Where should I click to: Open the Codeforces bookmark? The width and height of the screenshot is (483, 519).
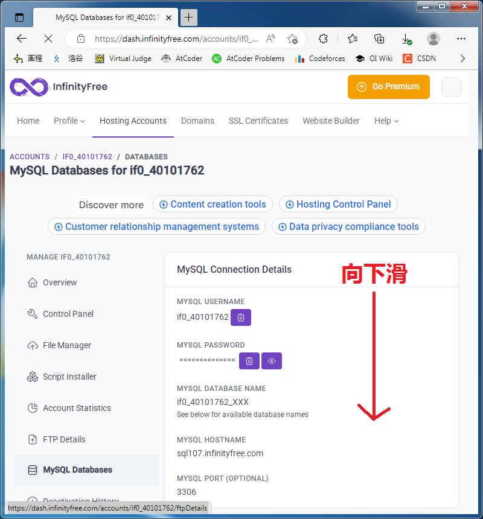tap(320, 59)
